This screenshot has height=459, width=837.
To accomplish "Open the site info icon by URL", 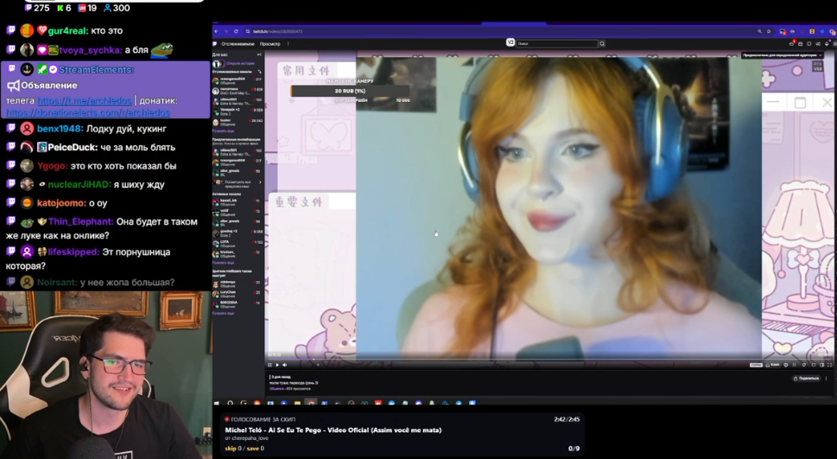I will [248, 31].
